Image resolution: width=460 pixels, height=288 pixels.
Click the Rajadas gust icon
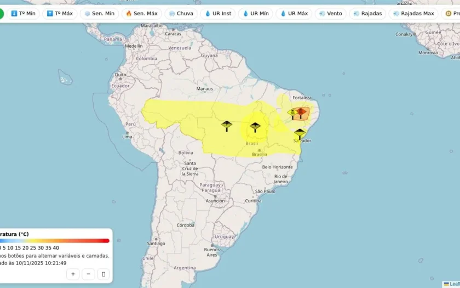point(357,14)
